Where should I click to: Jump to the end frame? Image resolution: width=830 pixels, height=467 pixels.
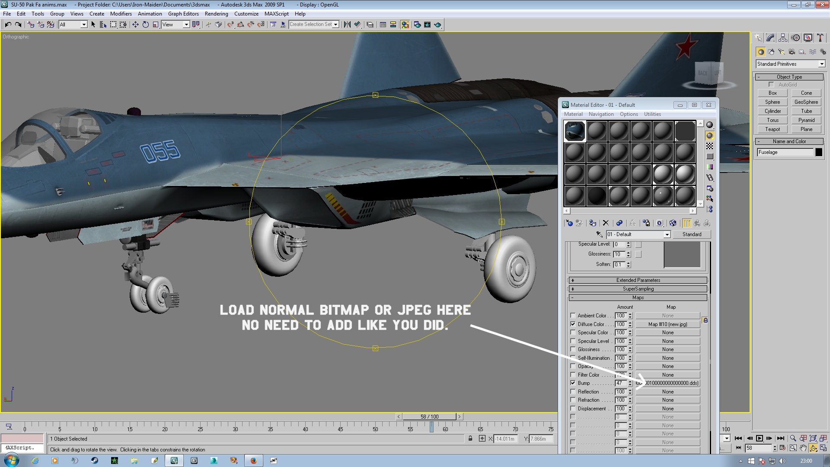tap(781, 438)
